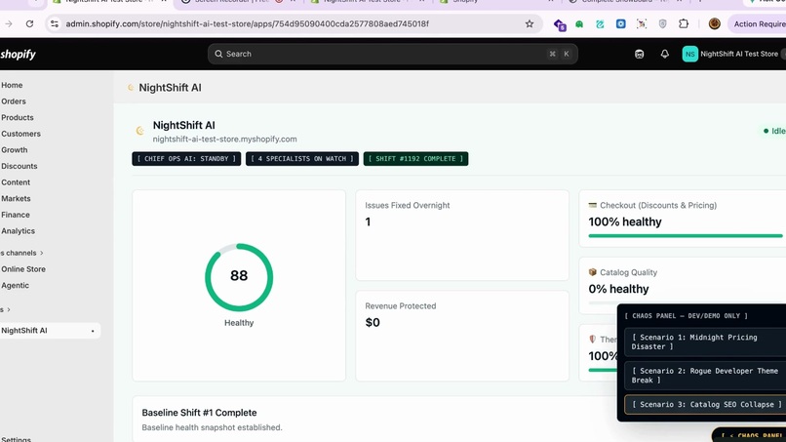The width and height of the screenshot is (786, 442).
Task: Click Baseline Shift #1 Complete heading
Action: click(x=199, y=413)
